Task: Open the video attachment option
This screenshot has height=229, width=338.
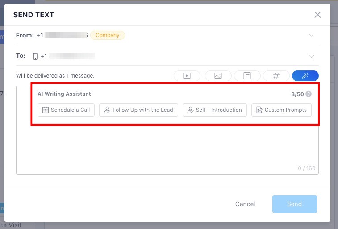Action: pos(187,76)
